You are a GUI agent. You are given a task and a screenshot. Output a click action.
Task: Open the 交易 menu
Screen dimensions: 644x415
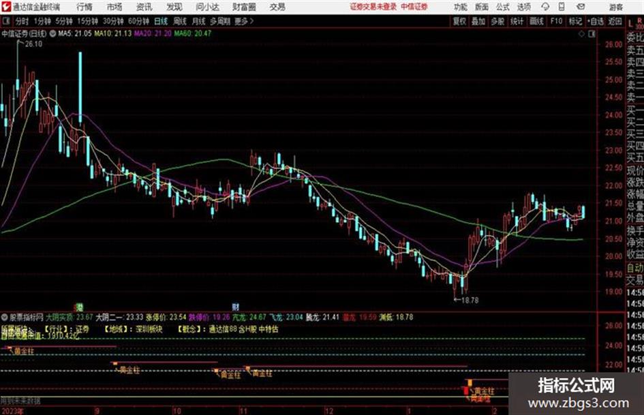click(277, 7)
